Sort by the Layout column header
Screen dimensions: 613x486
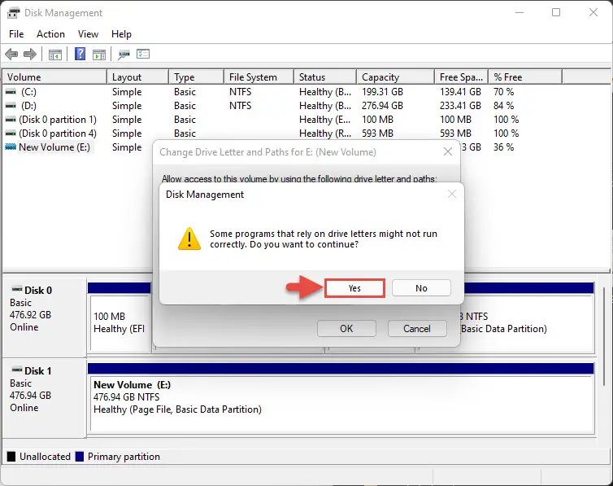(138, 77)
